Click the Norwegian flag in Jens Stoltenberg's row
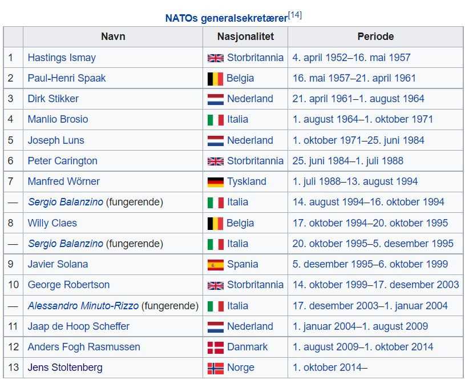 coord(215,367)
